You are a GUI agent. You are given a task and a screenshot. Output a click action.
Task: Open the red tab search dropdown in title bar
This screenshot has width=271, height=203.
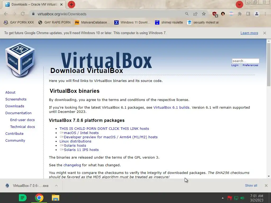(239, 4)
